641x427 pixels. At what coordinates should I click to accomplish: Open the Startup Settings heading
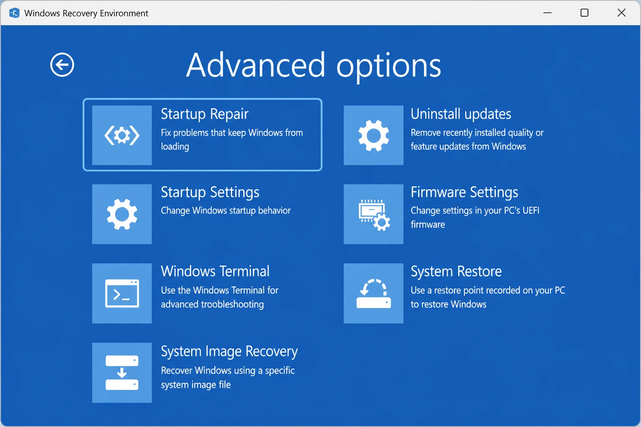tap(210, 193)
